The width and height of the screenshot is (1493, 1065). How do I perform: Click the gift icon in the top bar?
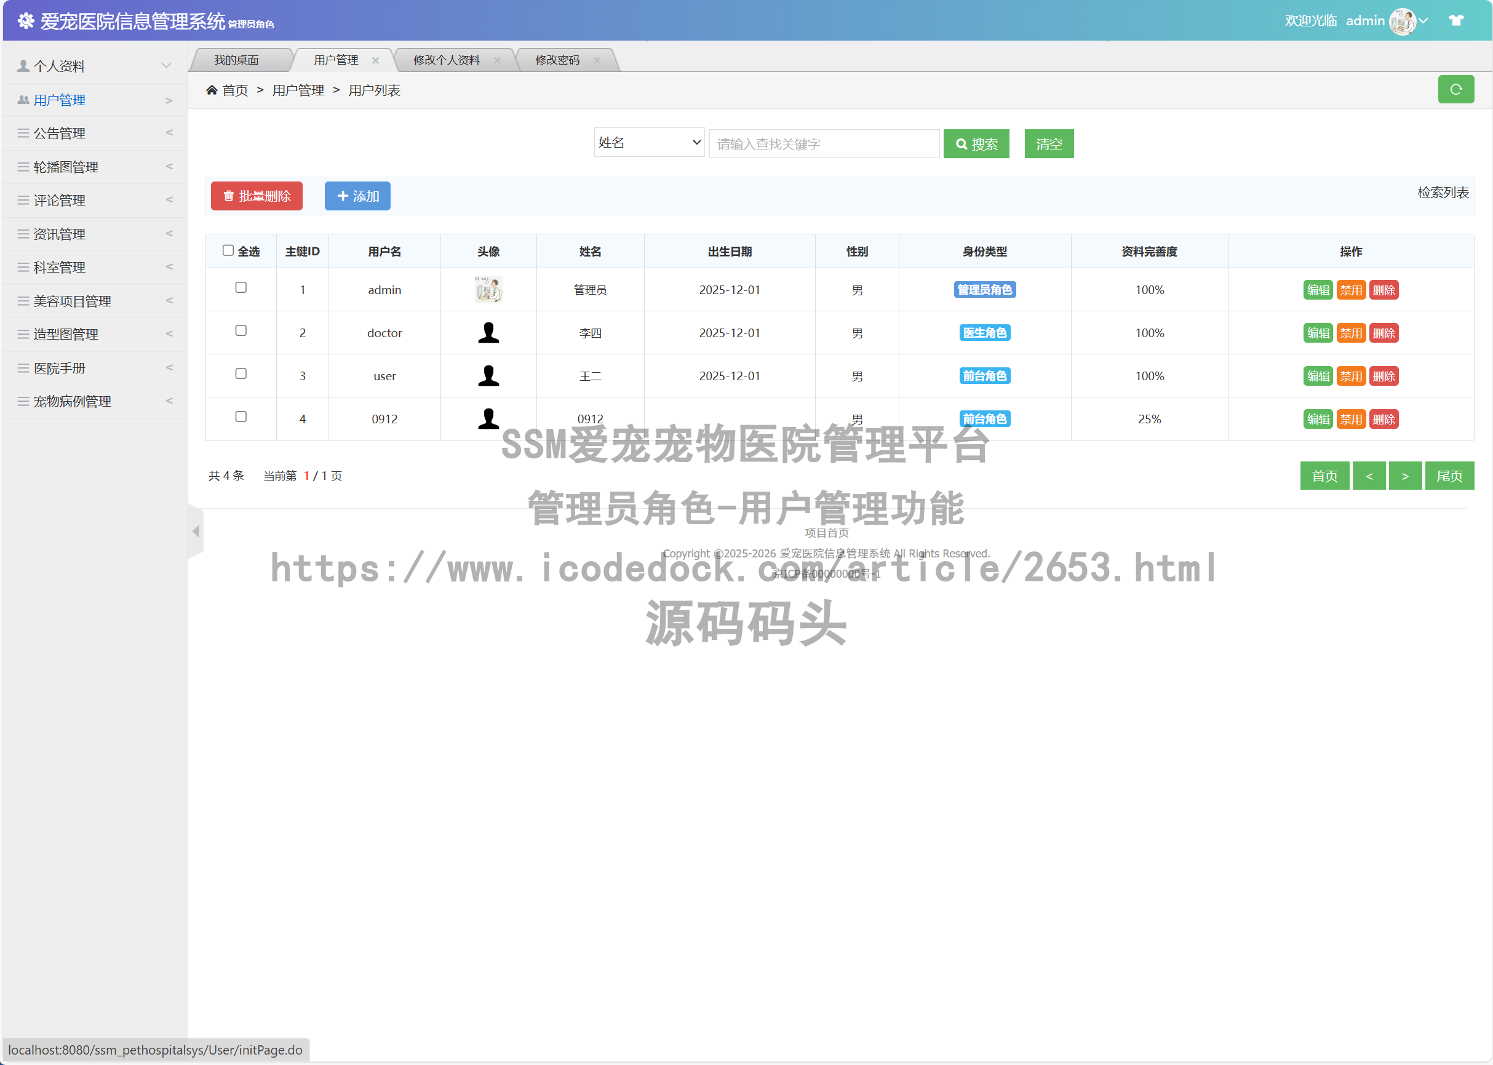pyautogui.click(x=1455, y=20)
